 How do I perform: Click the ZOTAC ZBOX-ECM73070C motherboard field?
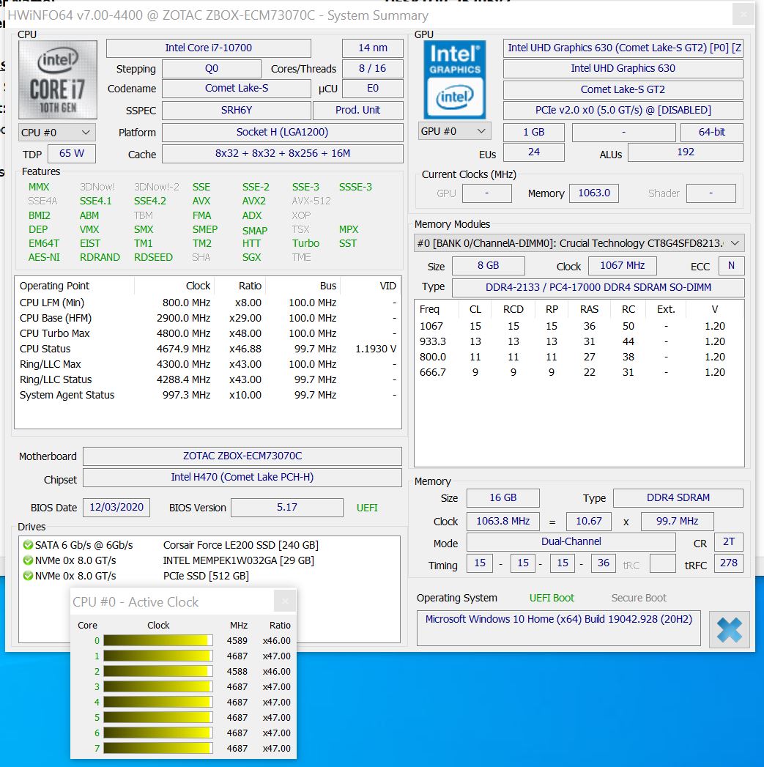click(x=242, y=456)
